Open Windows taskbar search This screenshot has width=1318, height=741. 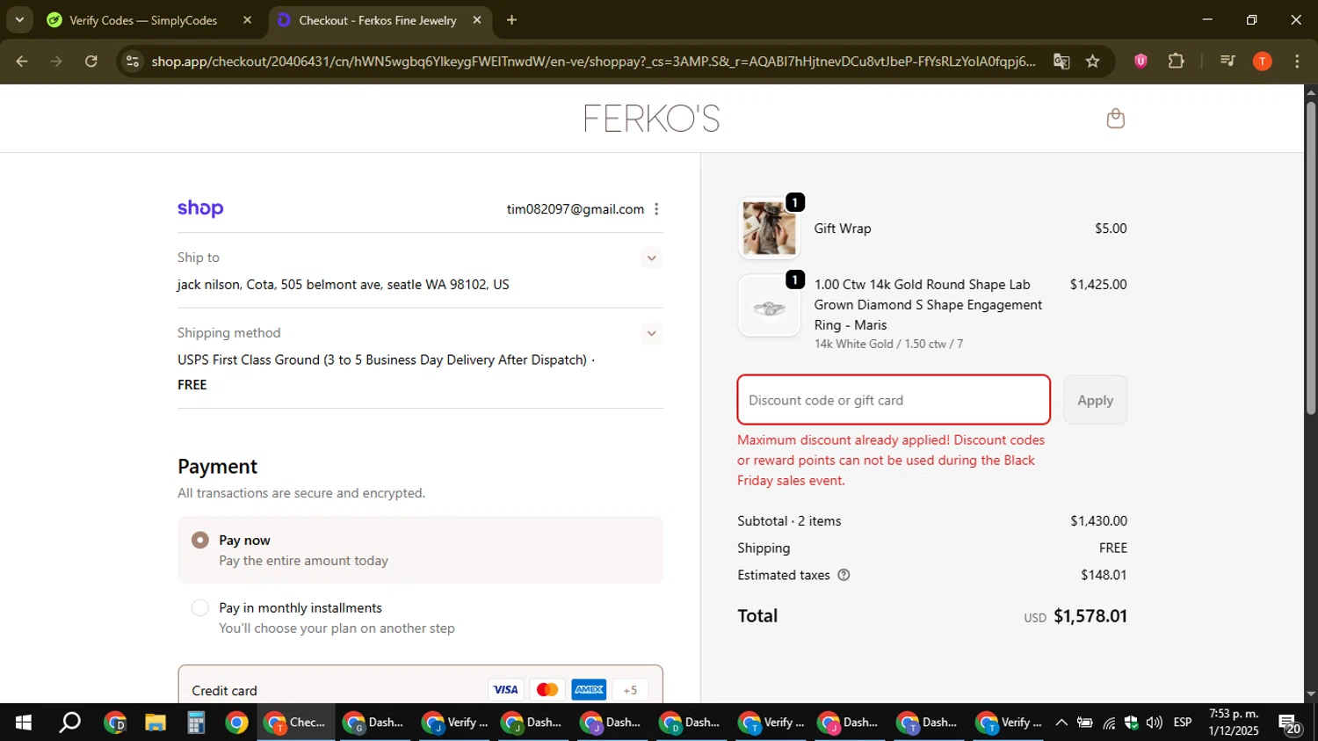(69, 723)
